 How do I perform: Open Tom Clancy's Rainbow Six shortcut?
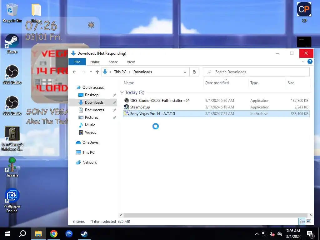[x=12, y=139]
